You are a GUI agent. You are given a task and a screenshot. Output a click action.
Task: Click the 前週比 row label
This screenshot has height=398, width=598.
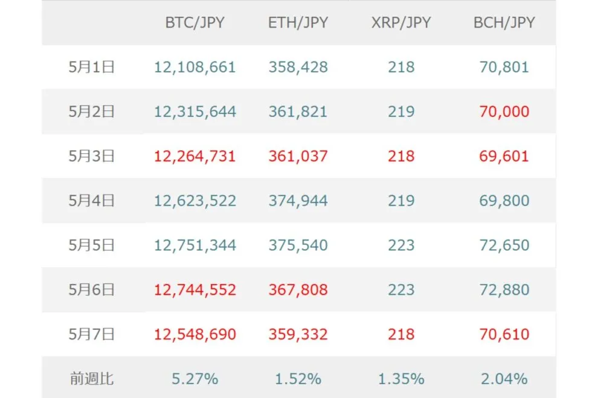(92, 379)
